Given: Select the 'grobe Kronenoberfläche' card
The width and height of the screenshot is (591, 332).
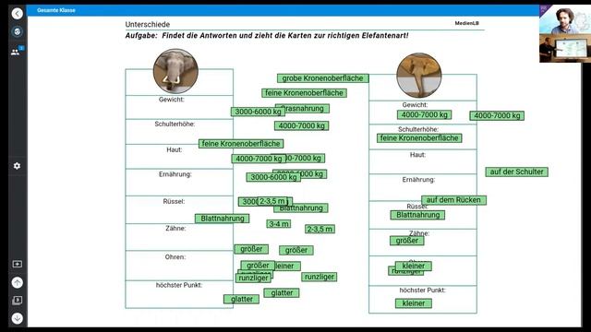Looking at the screenshot, I should 322,78.
